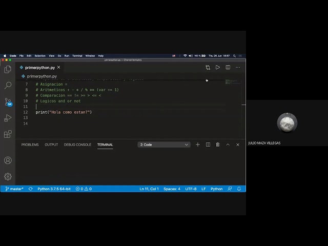The height and width of the screenshot is (246, 328).
Task: Select Python 3.7.5 64-bit interpreter
Action: [x=54, y=189]
